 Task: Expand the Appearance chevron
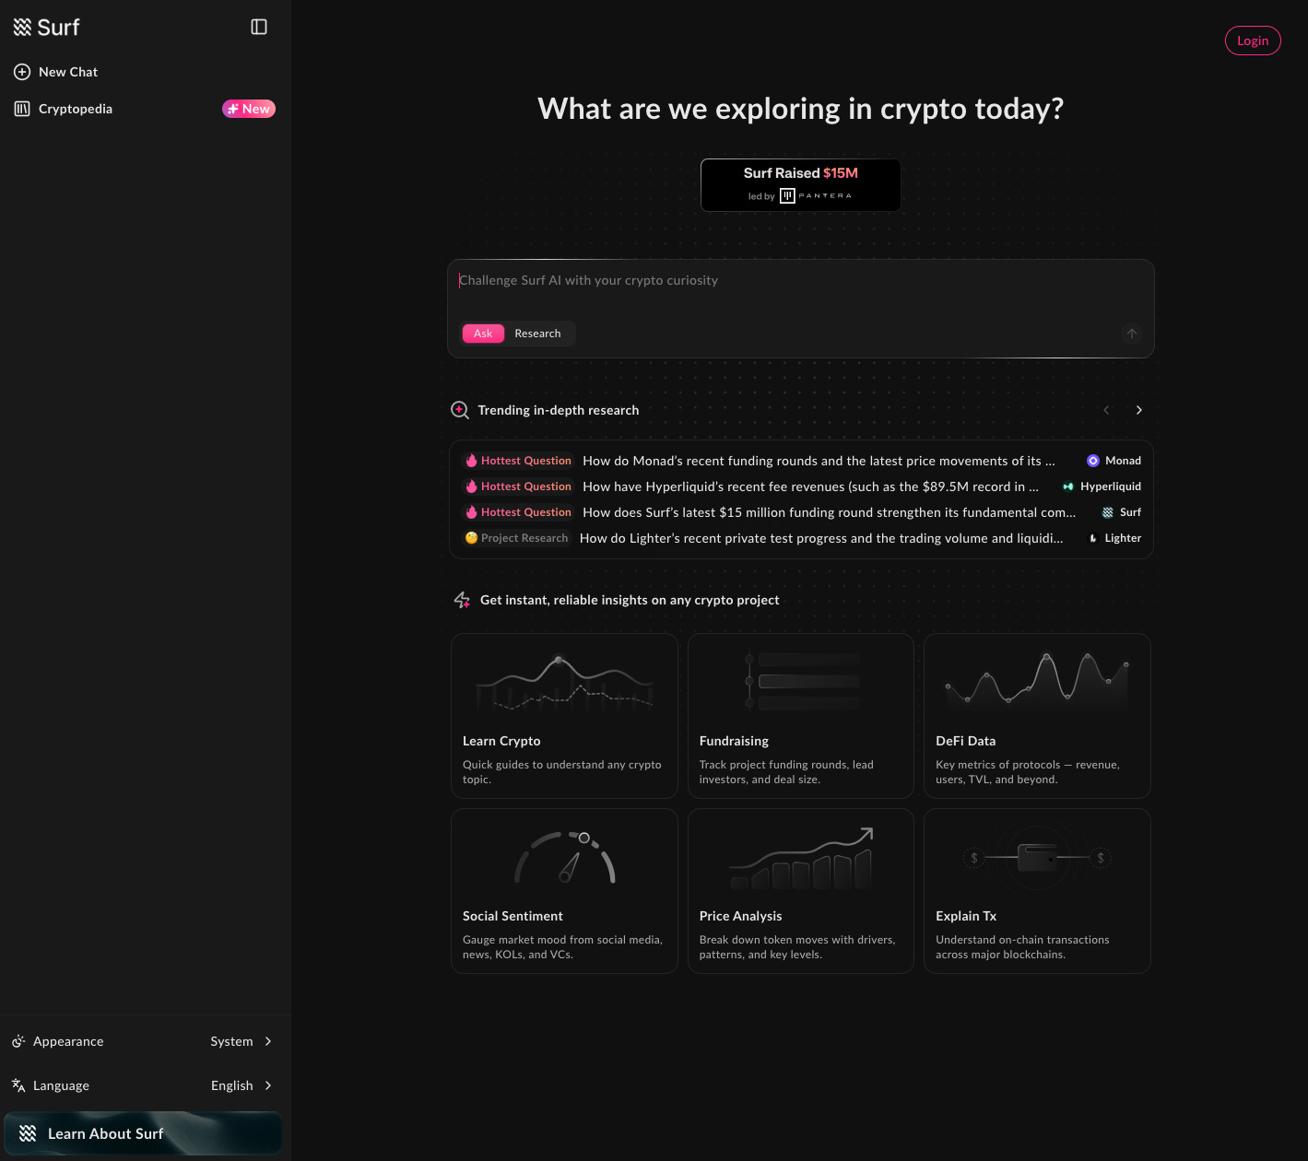[268, 1041]
